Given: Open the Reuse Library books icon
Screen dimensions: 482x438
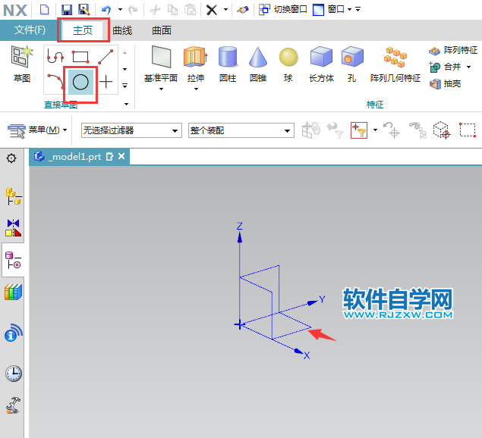Looking at the screenshot, I should pyautogui.click(x=13, y=292).
